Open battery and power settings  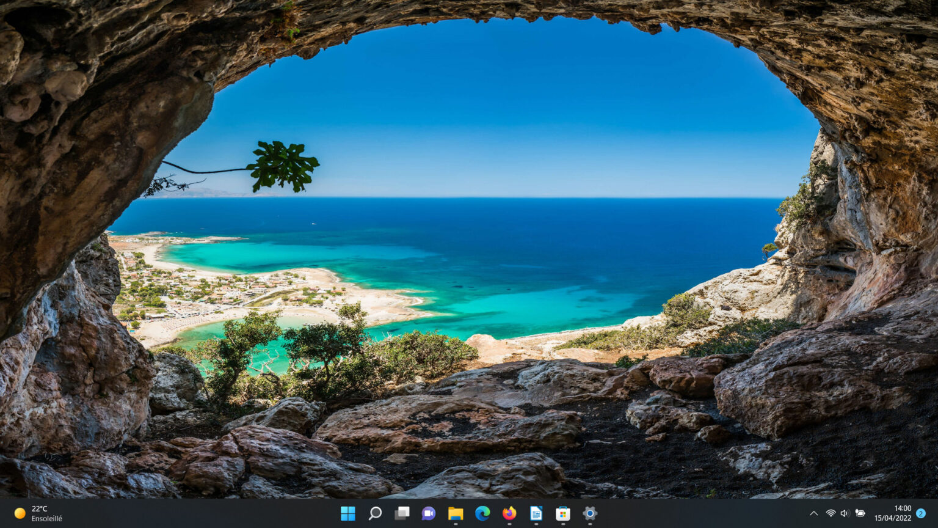pos(861,514)
